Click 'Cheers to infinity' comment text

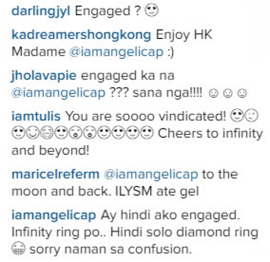click(210, 134)
